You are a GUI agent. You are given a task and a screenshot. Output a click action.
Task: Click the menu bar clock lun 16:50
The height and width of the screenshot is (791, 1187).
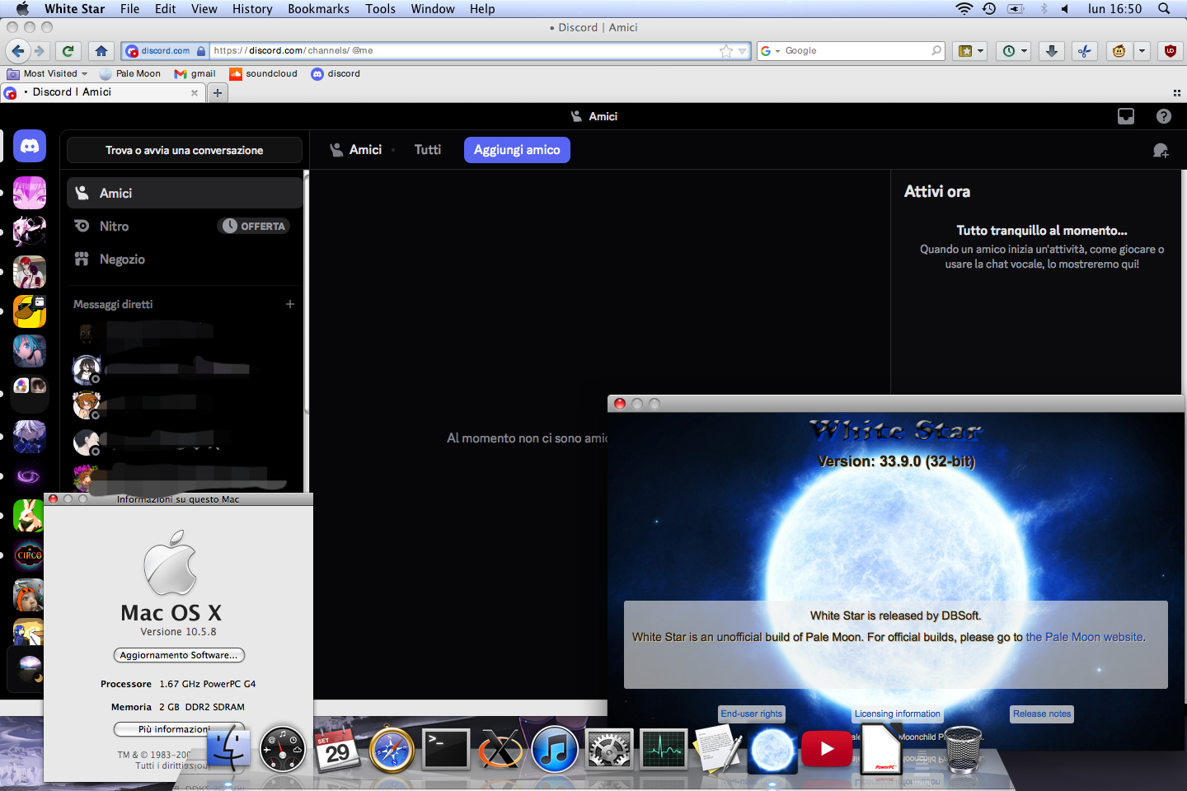[x=1114, y=9]
